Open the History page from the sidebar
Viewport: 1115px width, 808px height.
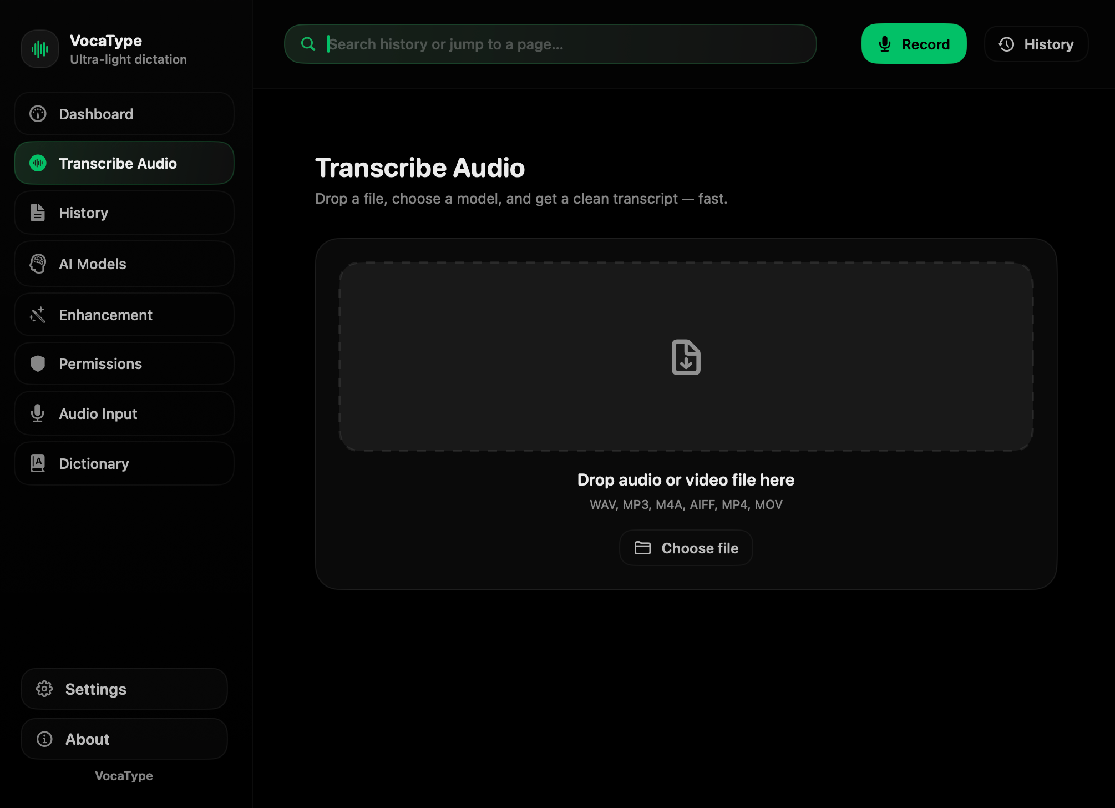pyautogui.click(x=124, y=213)
